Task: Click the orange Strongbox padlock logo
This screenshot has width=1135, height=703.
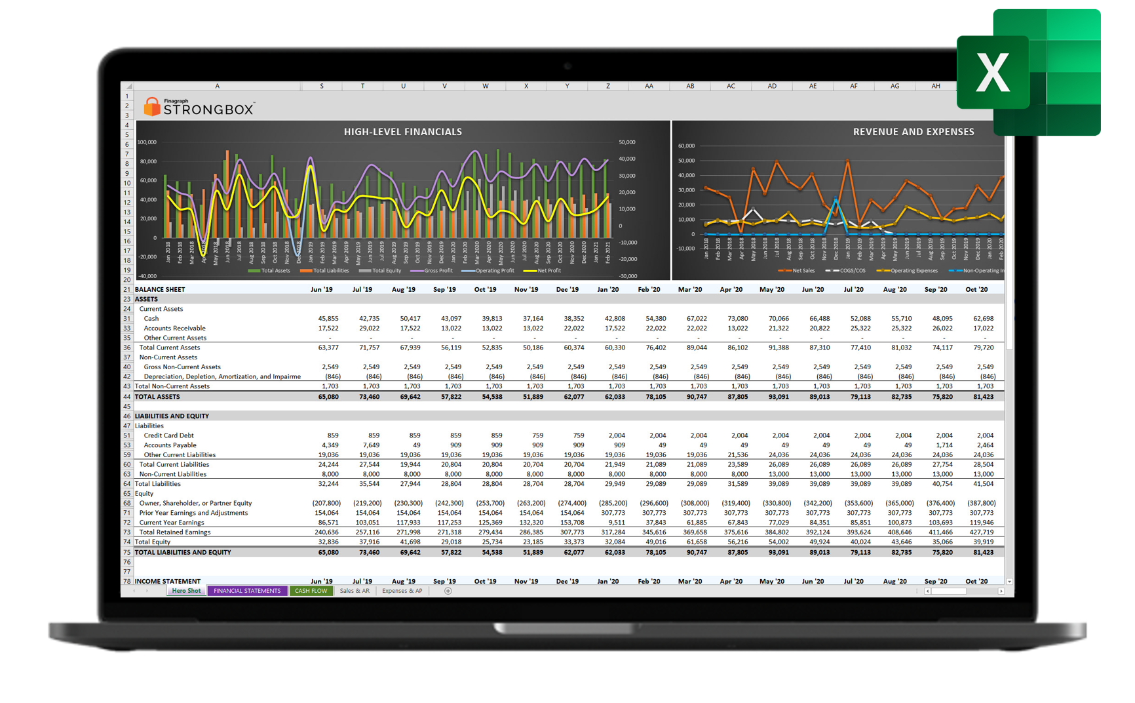Action: [x=152, y=107]
